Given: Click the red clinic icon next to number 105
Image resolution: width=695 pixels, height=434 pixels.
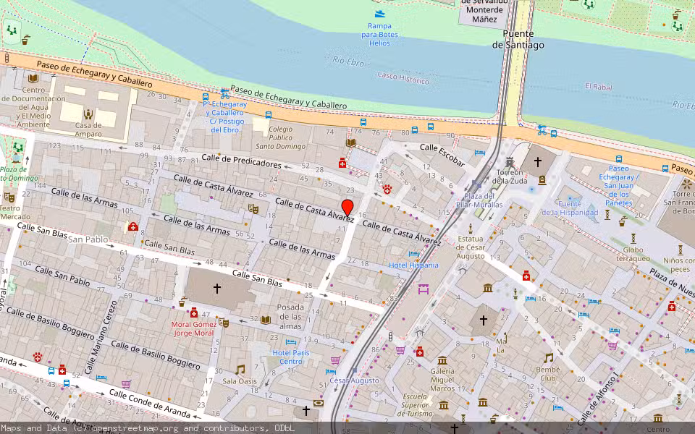Looking at the screenshot, I should coord(133,226).
